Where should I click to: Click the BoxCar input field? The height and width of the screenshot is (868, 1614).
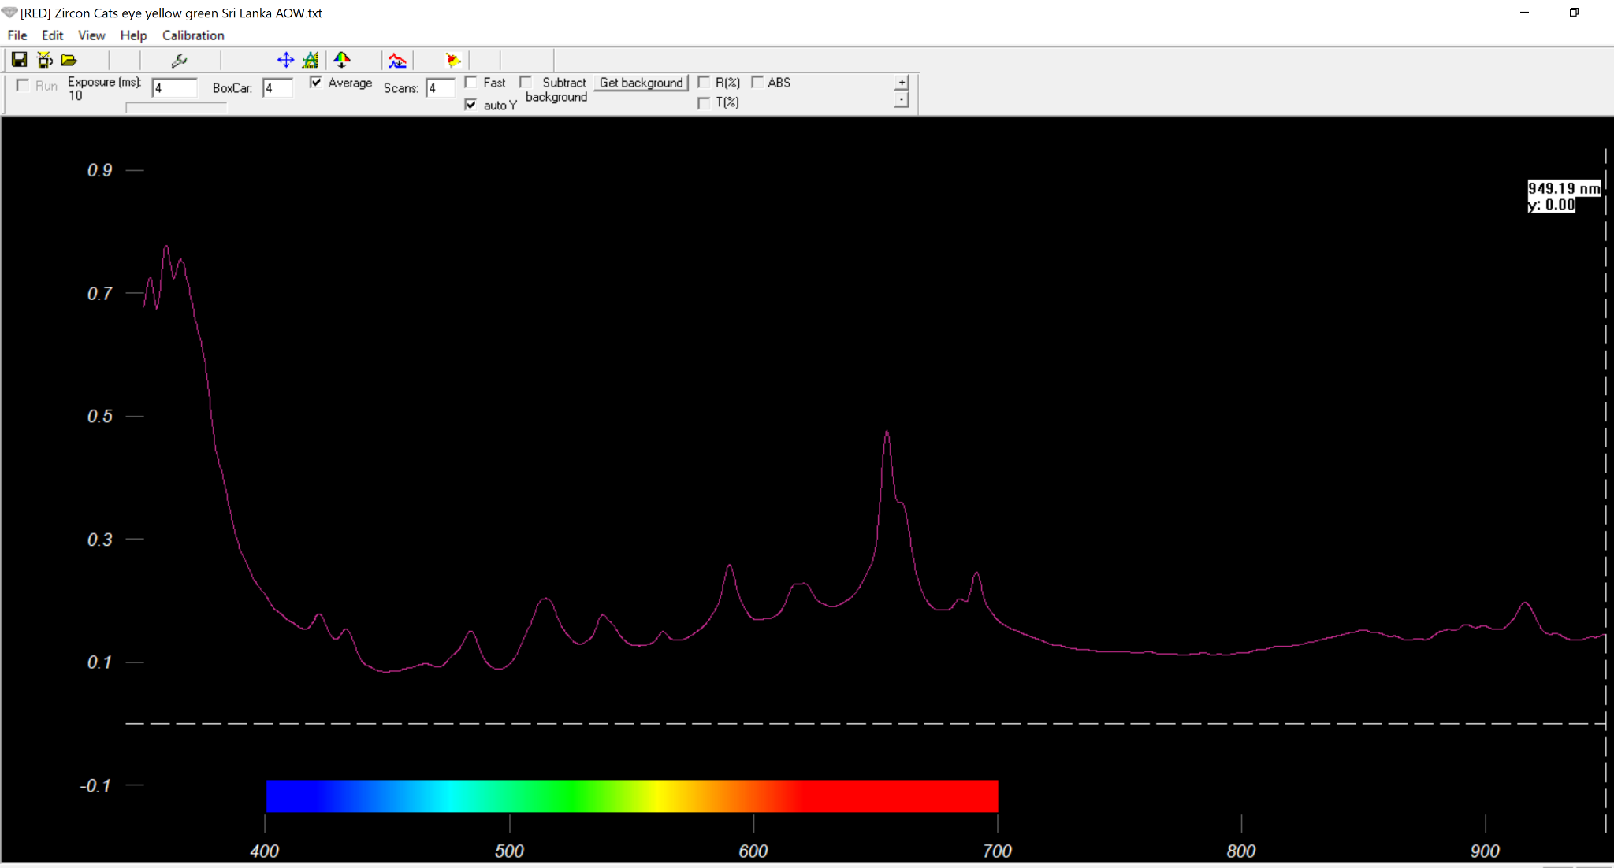pos(277,88)
